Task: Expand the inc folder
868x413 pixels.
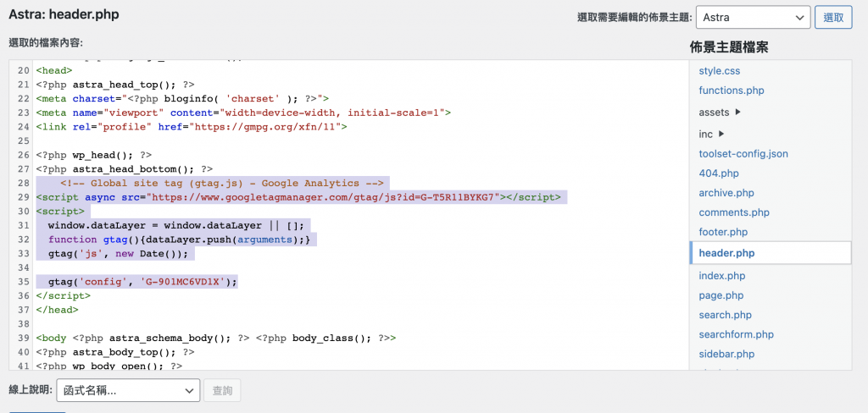Action: point(711,134)
